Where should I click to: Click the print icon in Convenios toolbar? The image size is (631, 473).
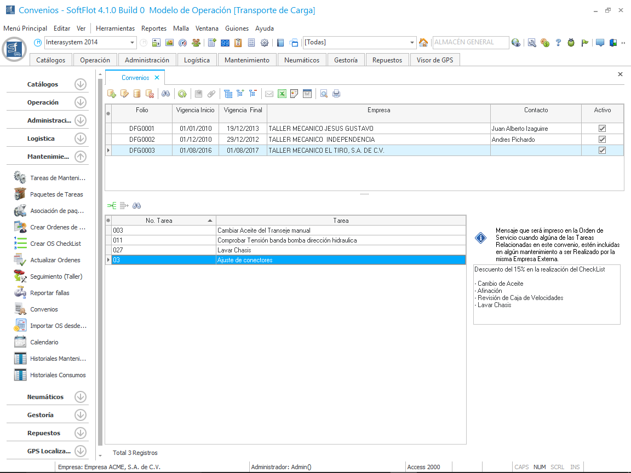pos(336,94)
